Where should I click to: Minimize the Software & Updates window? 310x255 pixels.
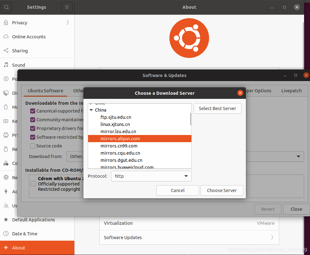(285, 75)
